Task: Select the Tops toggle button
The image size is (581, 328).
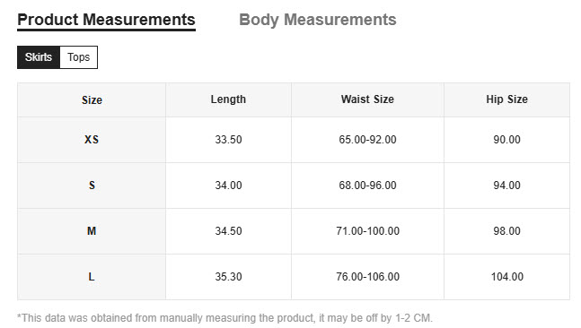Action: [x=78, y=57]
